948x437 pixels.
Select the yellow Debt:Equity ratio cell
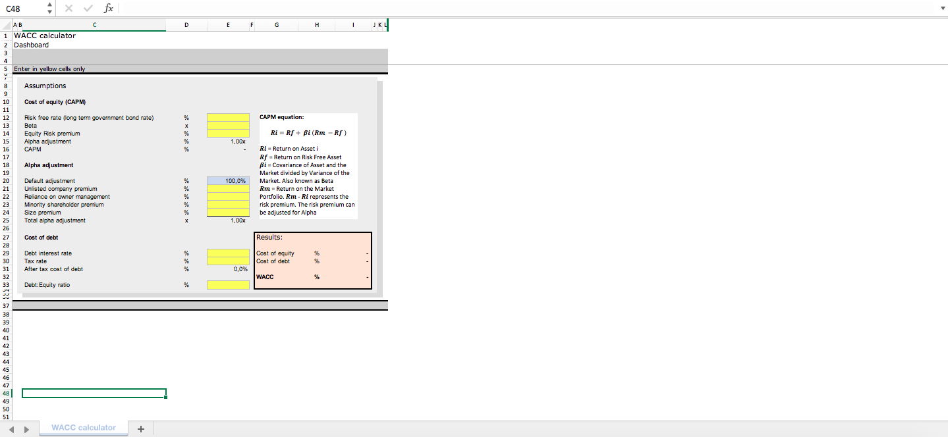click(x=227, y=284)
